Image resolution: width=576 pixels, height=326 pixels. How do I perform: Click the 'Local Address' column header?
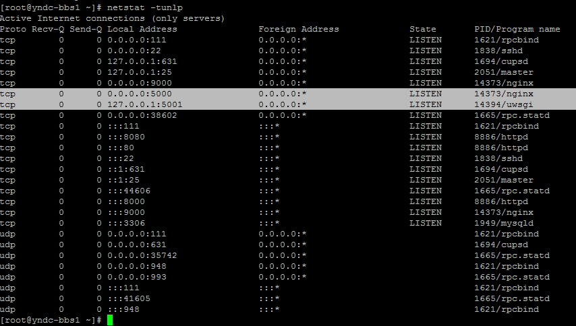click(142, 29)
